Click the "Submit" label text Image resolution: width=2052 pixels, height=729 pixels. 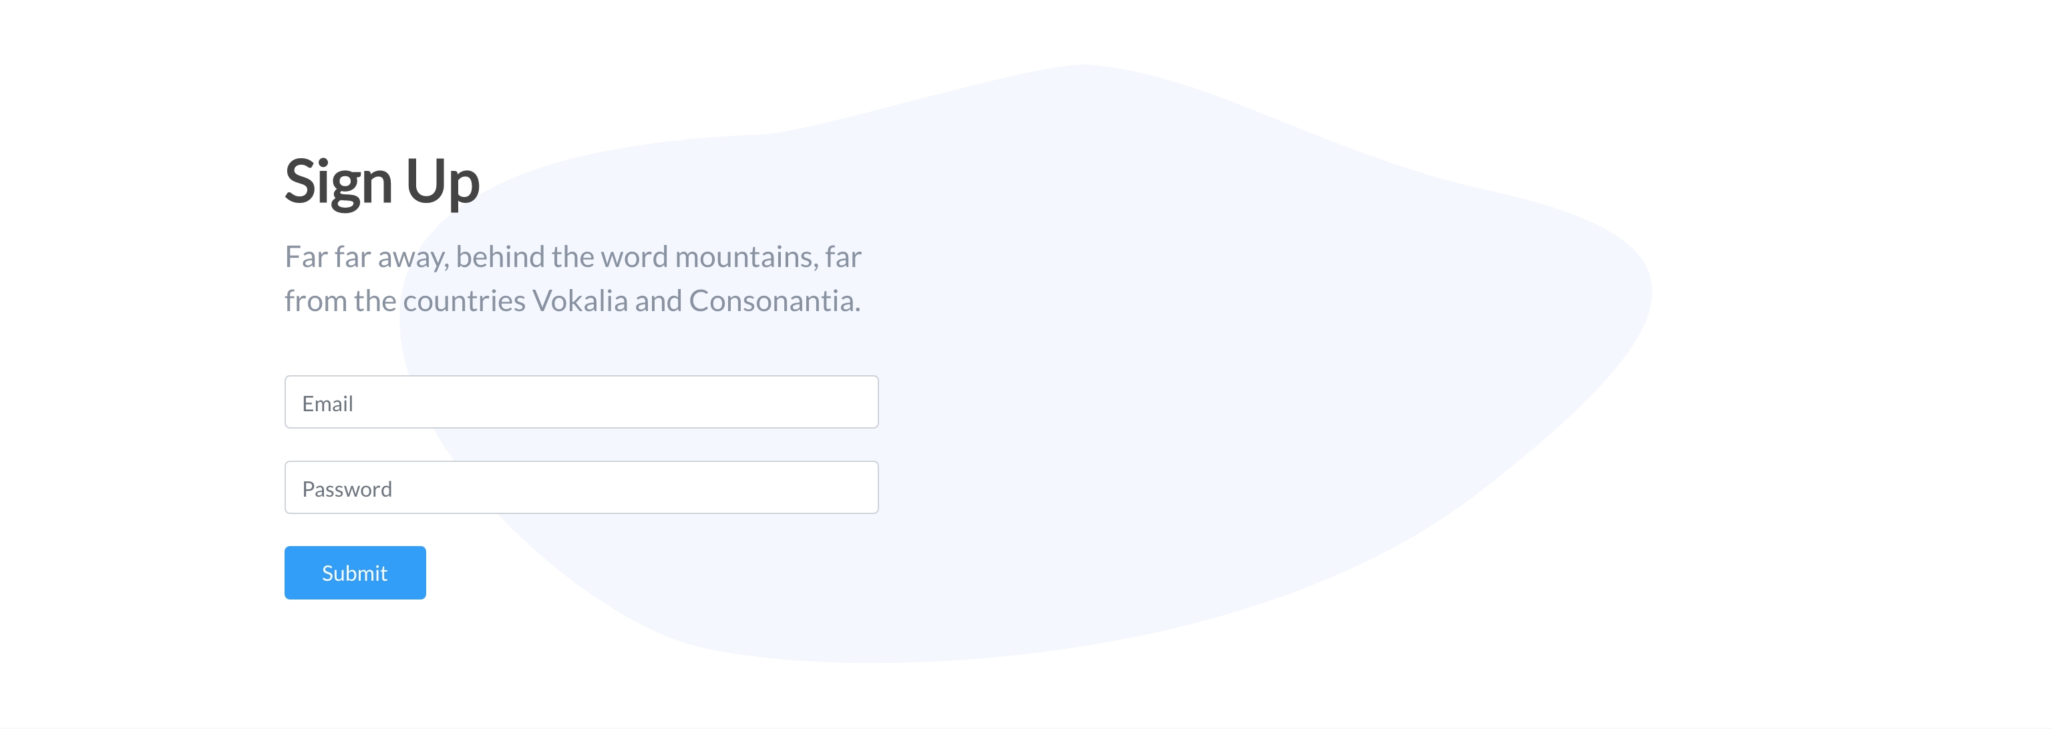click(355, 573)
